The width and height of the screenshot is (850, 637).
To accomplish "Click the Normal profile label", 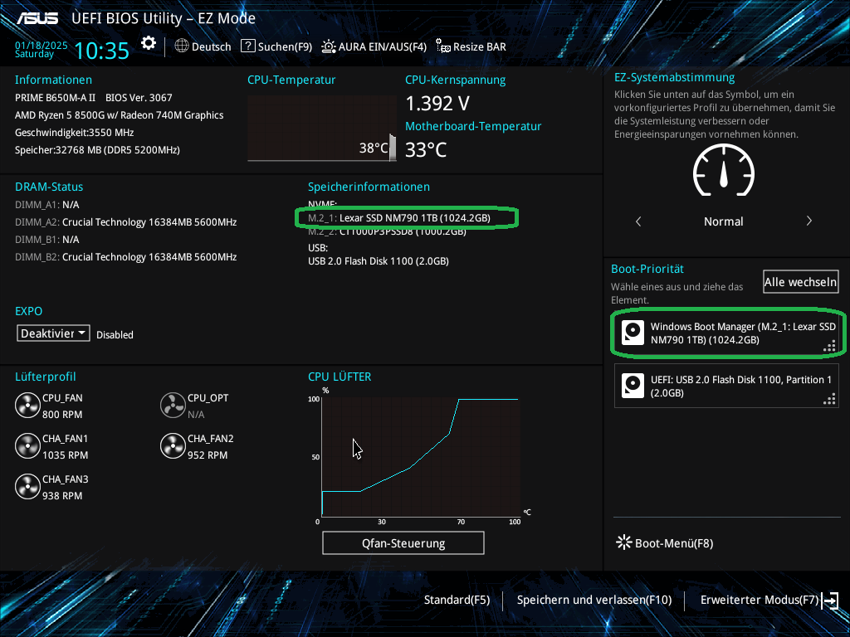I will pos(724,221).
